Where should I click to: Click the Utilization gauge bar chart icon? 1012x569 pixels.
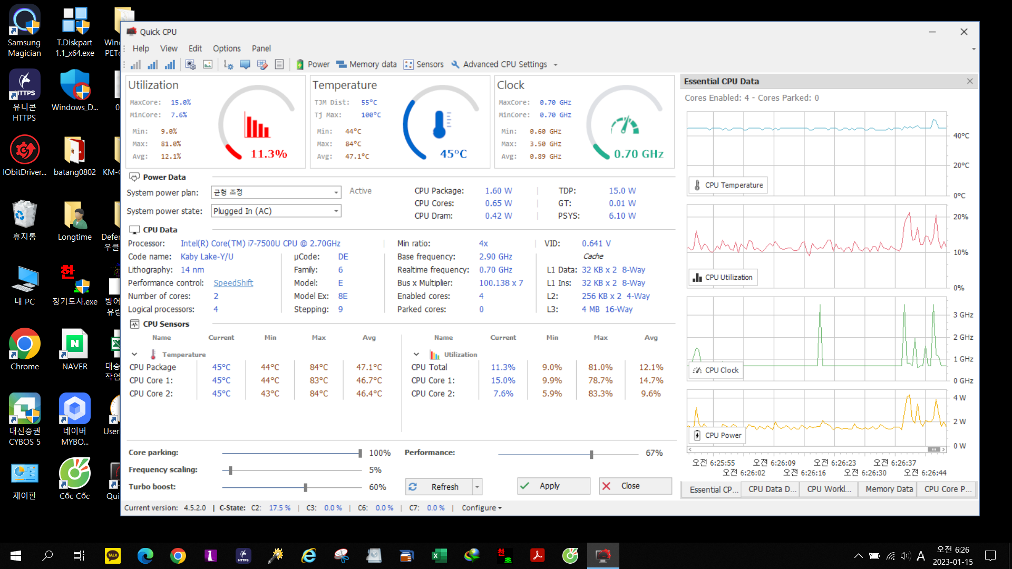[x=257, y=125]
